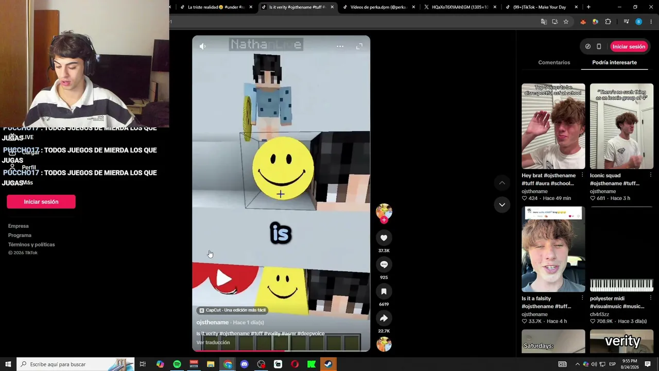Open options for the 'Hey brat' video
659x371 pixels.
[582, 175]
